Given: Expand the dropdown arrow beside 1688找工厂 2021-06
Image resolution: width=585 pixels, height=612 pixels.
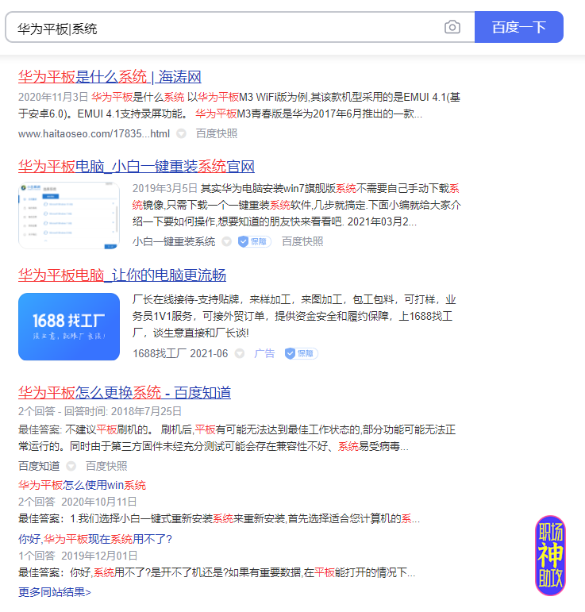Looking at the screenshot, I should tap(239, 353).
